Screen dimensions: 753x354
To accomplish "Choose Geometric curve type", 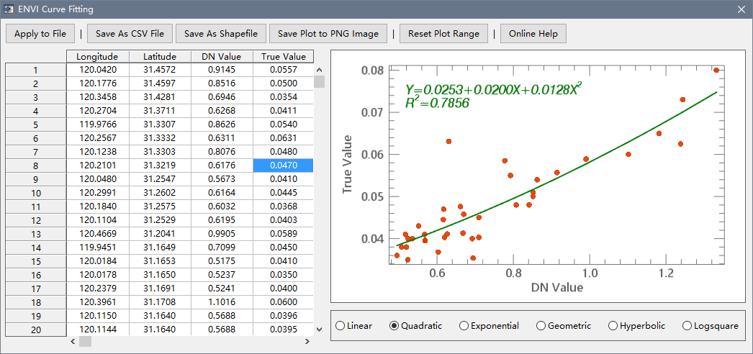I will click(x=564, y=326).
